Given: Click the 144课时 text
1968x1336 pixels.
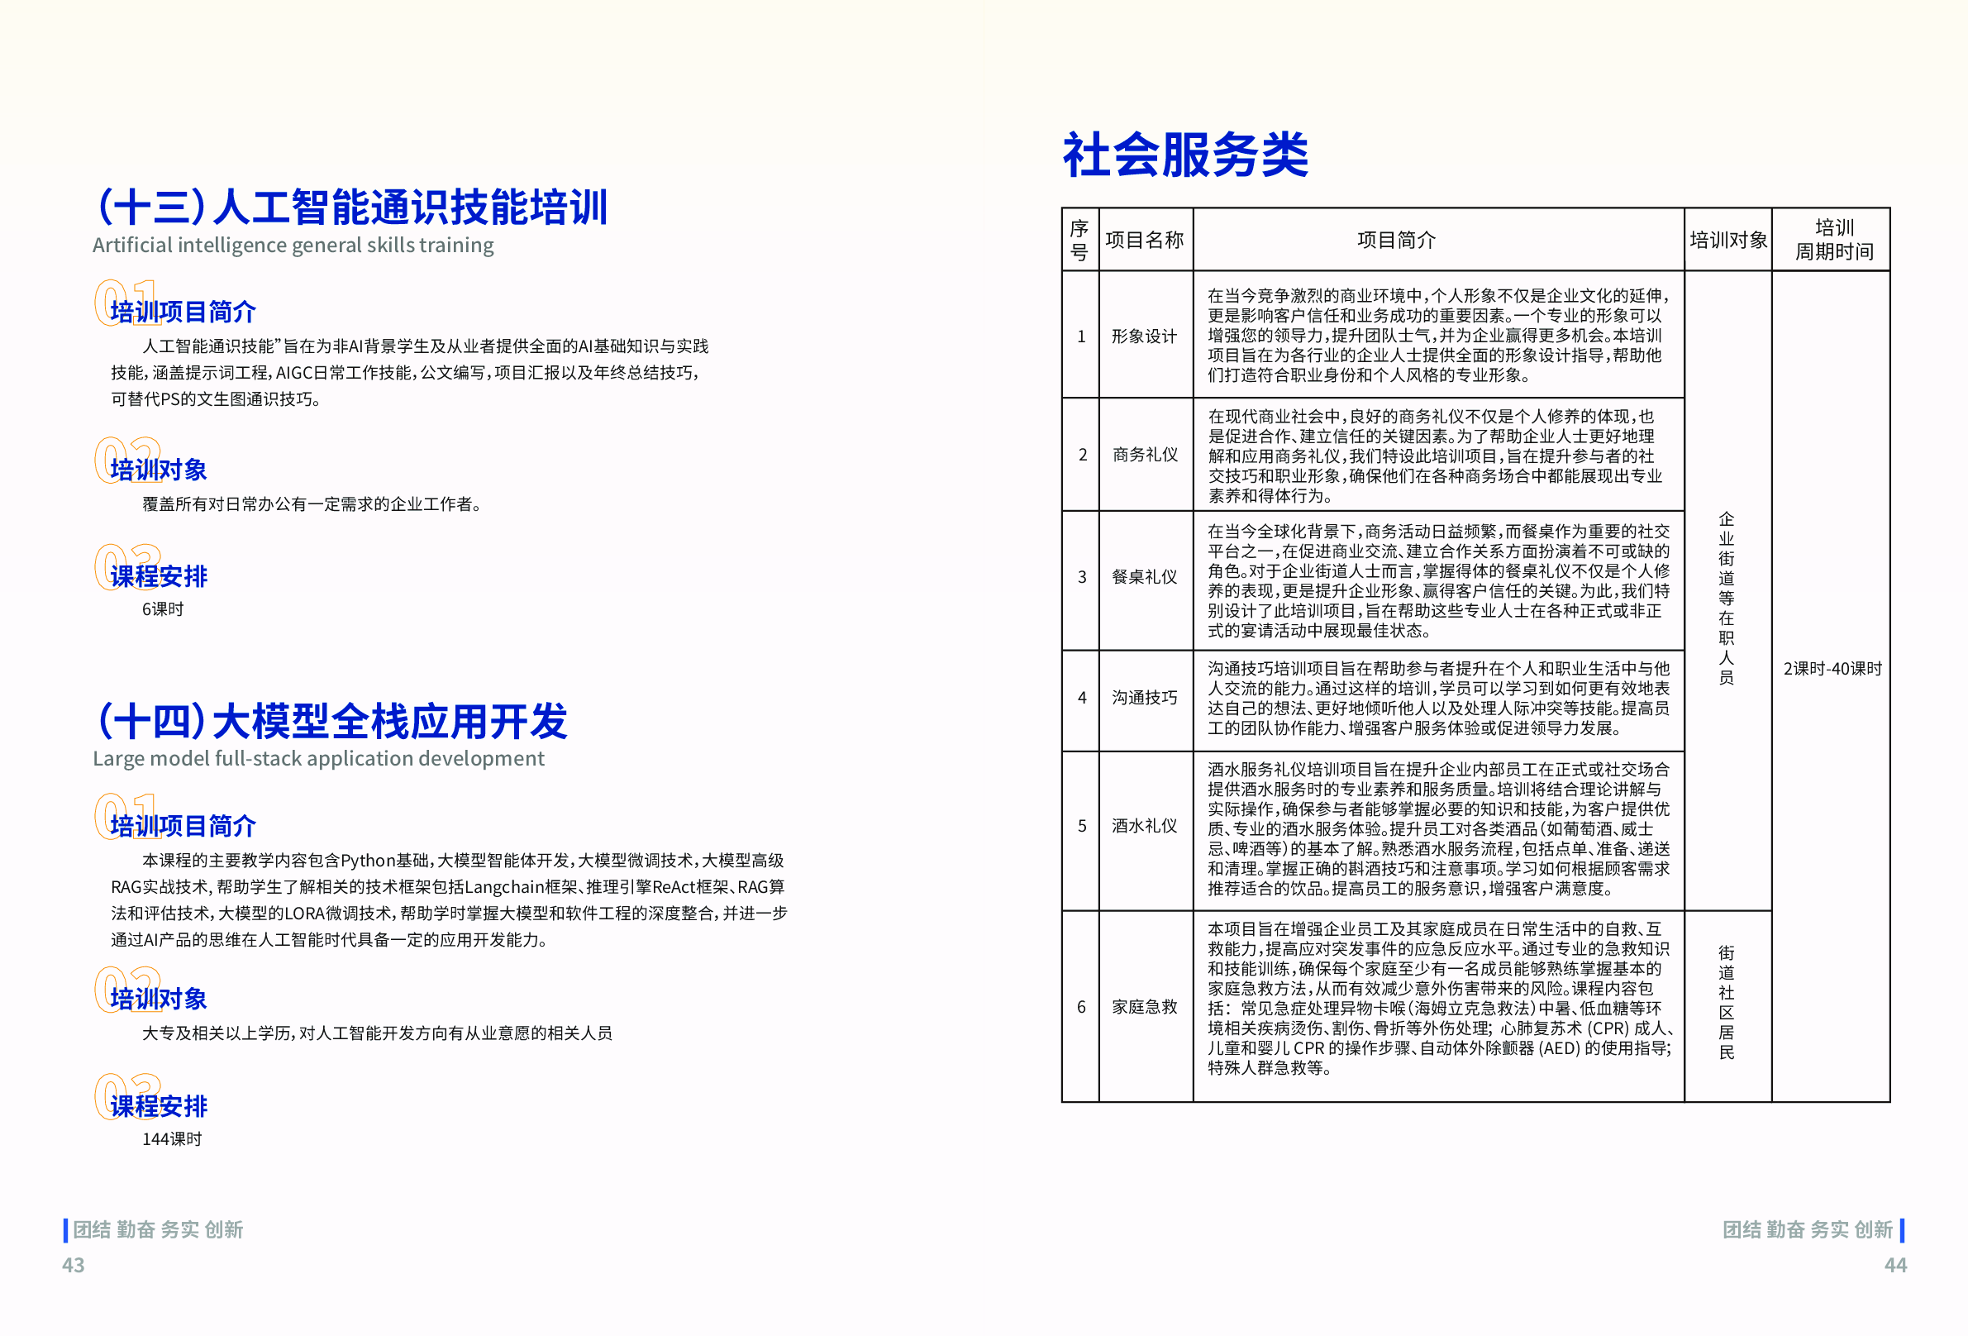Looking at the screenshot, I should [172, 1139].
